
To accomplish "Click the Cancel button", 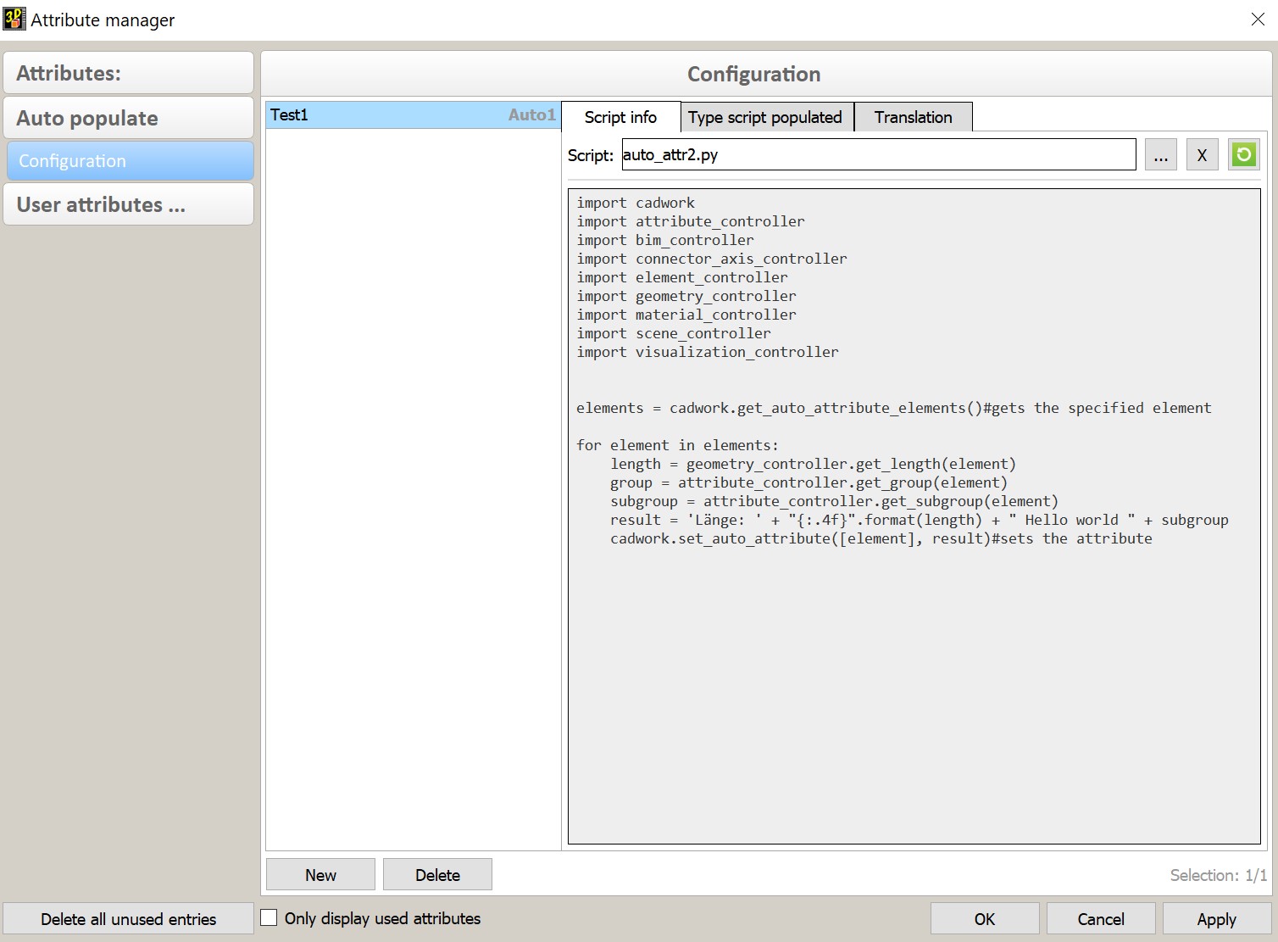I will click(x=1101, y=918).
